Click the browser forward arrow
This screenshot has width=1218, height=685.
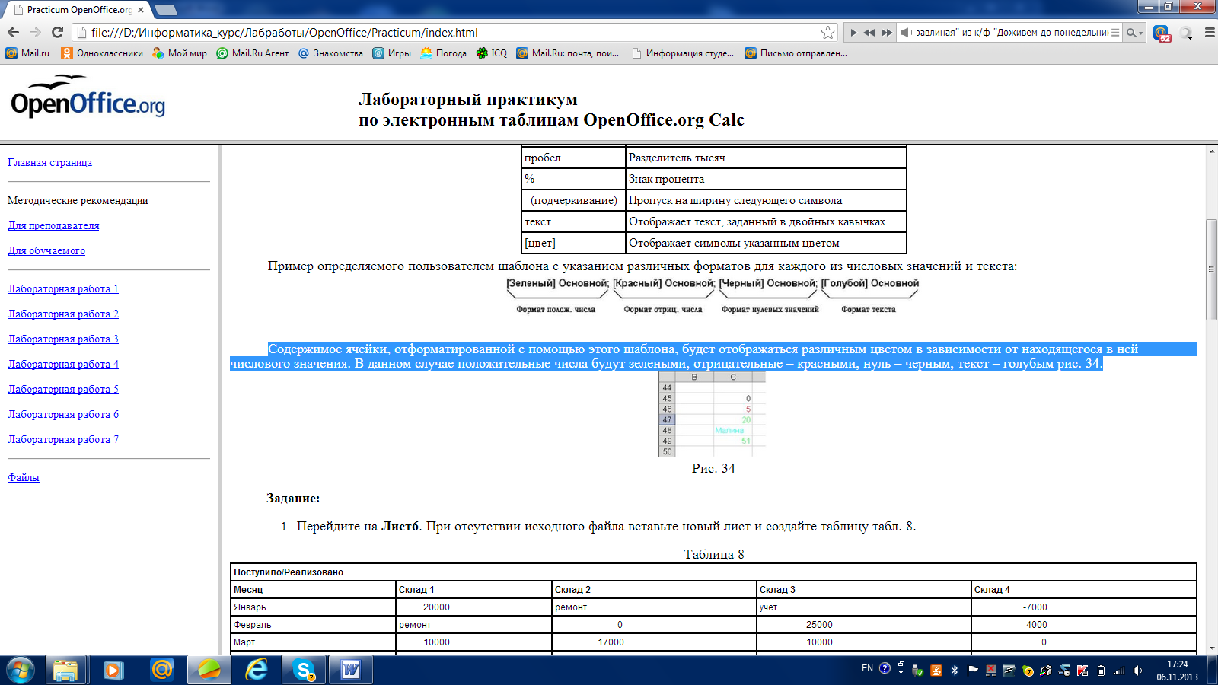click(x=35, y=33)
